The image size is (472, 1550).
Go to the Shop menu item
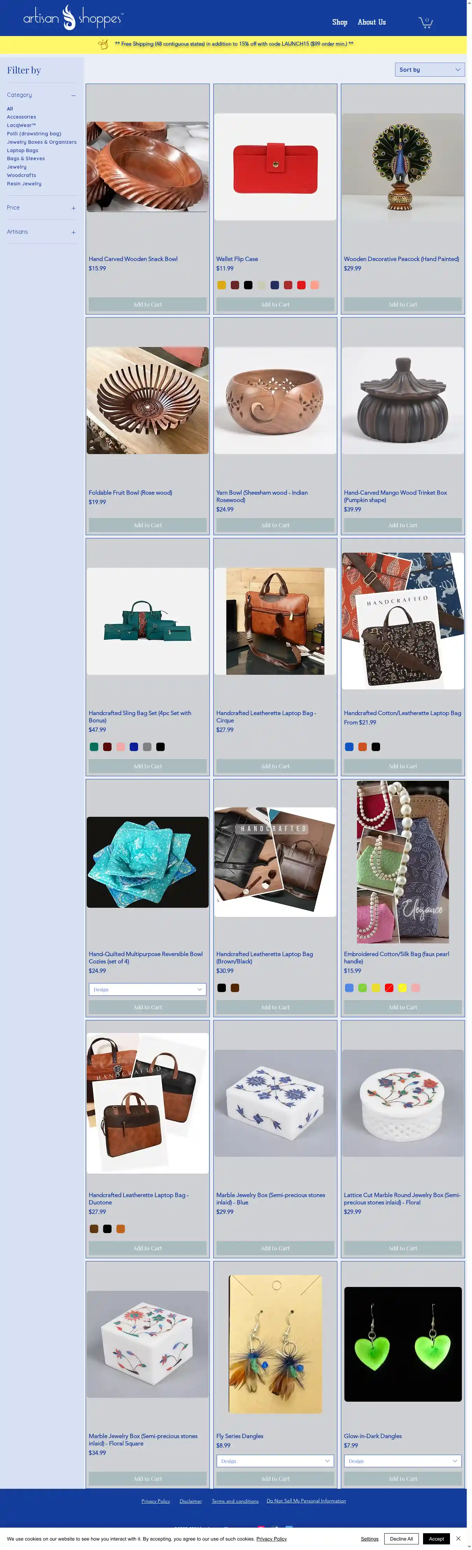[340, 22]
